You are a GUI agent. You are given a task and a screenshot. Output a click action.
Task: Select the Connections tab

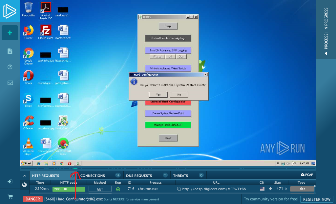click(x=93, y=176)
